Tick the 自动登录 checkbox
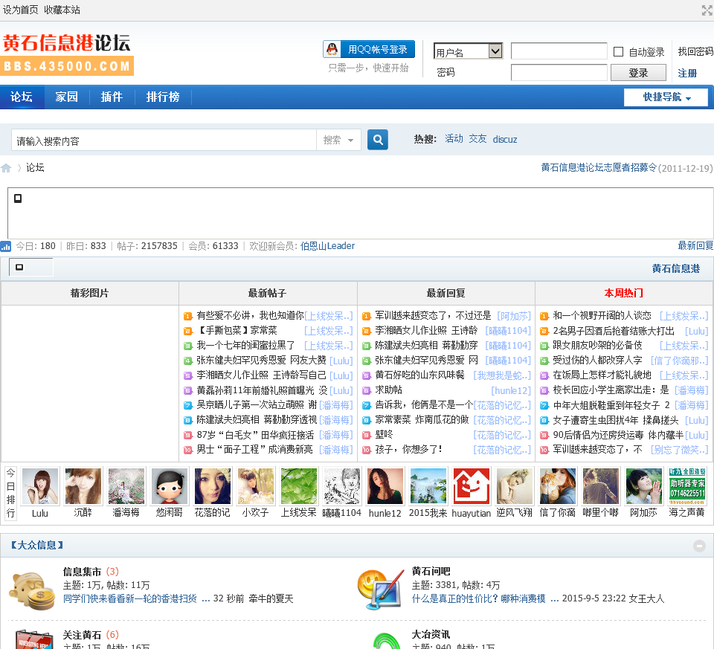 [x=618, y=51]
